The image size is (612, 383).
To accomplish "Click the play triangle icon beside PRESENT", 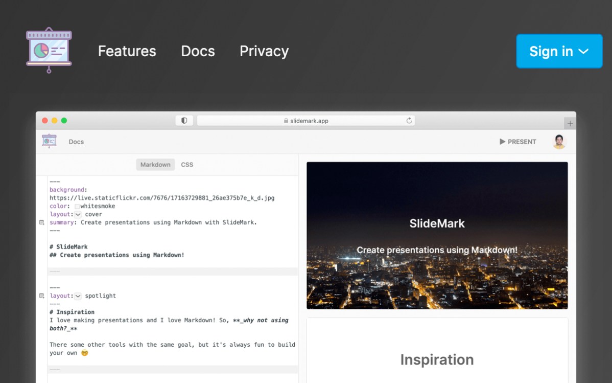I will [502, 142].
